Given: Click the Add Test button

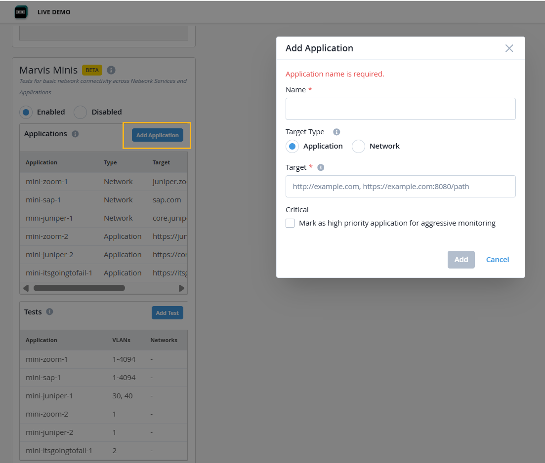Looking at the screenshot, I should (x=167, y=313).
